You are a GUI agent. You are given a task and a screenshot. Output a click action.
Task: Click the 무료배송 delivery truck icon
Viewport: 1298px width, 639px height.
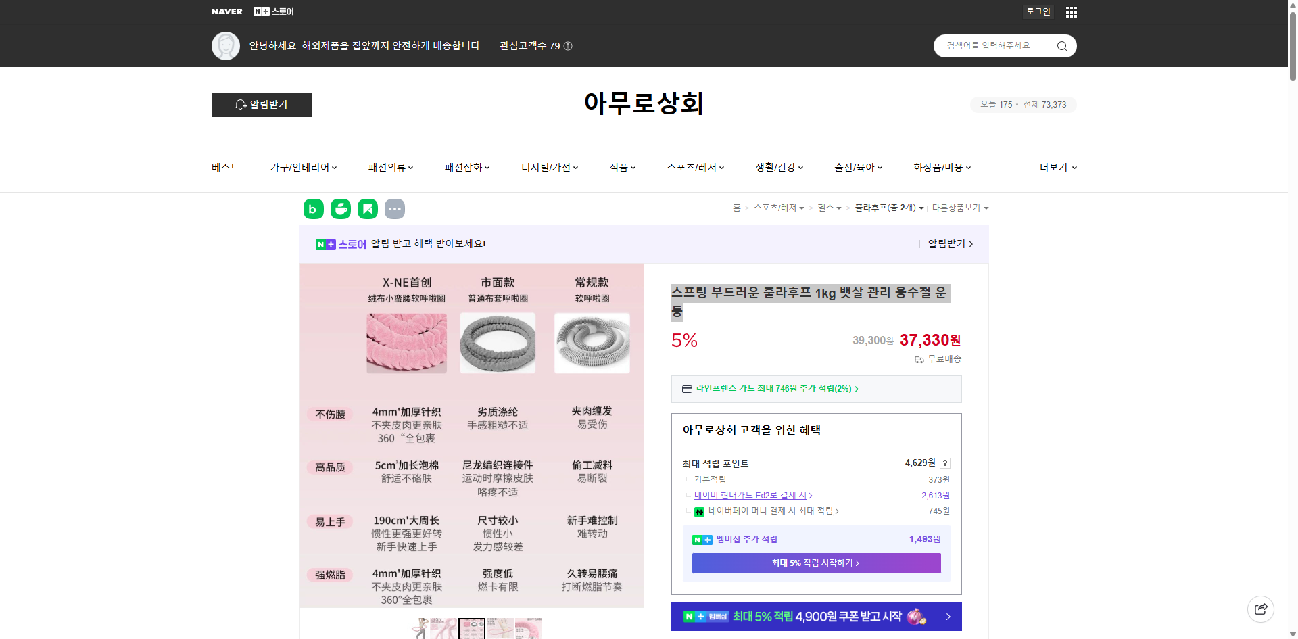tap(919, 359)
